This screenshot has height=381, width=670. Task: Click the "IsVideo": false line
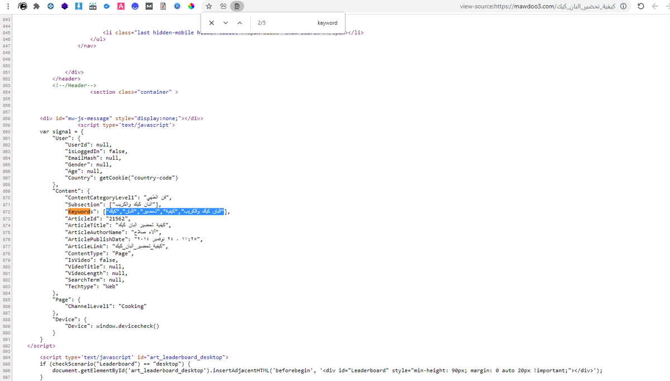[92, 260]
